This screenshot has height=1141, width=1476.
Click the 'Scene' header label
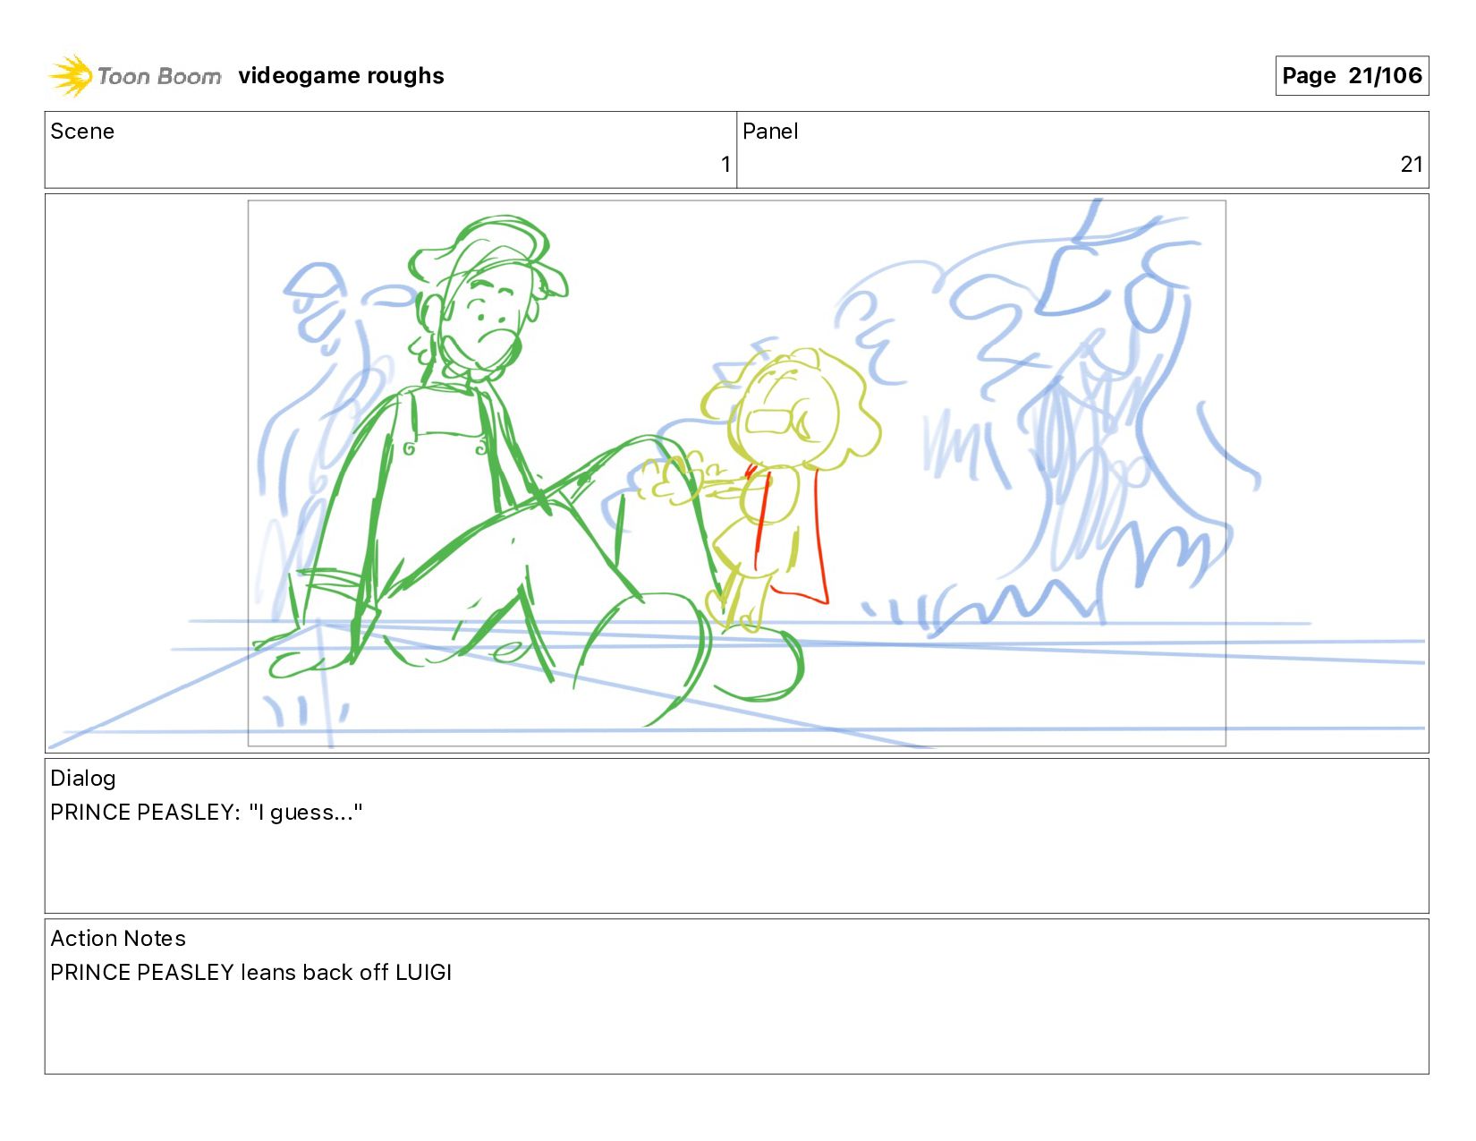82,132
